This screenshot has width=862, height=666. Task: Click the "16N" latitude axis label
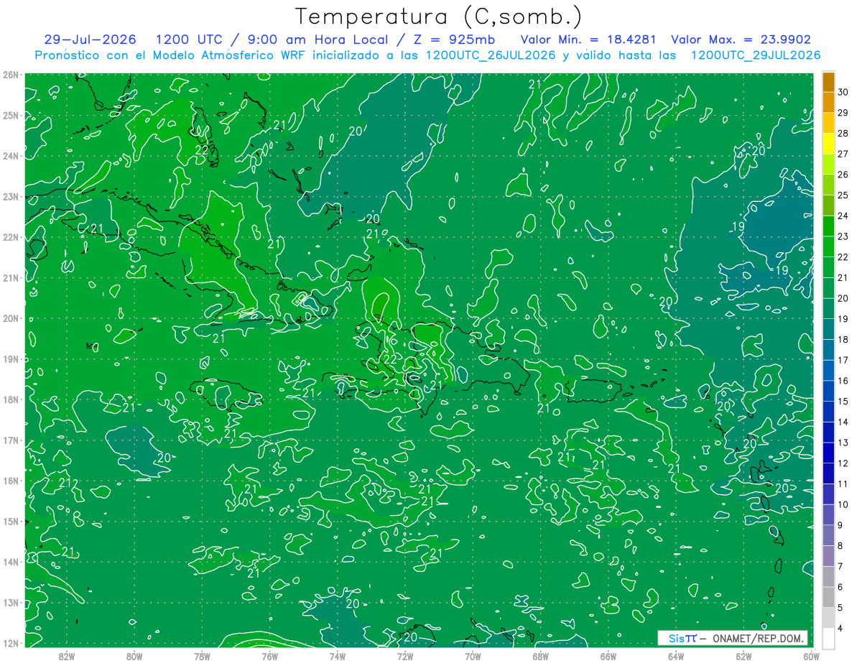tap(11, 481)
